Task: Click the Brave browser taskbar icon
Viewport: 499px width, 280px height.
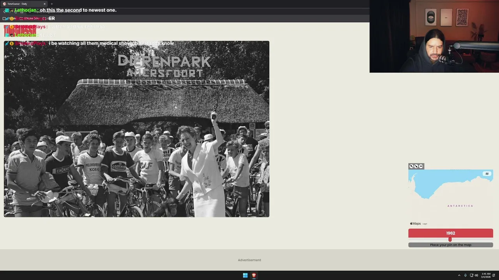Action: coord(254,275)
